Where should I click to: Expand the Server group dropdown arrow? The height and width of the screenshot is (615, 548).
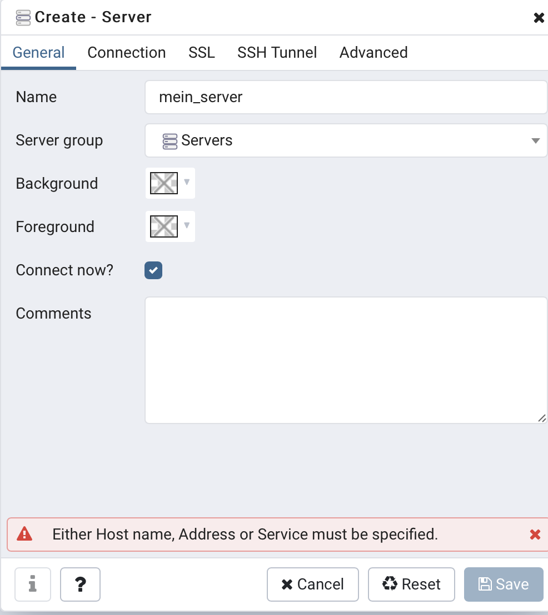tap(535, 141)
